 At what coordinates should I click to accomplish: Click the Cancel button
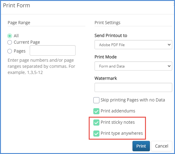[x=162, y=146]
